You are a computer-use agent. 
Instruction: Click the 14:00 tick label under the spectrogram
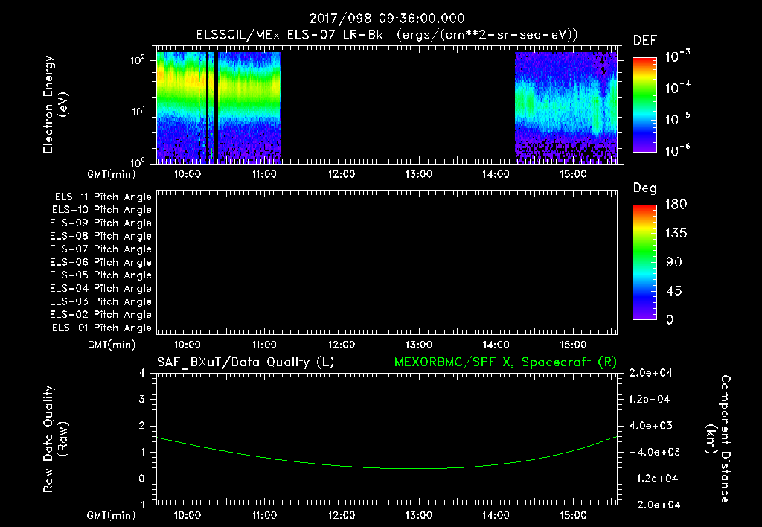pos(496,174)
